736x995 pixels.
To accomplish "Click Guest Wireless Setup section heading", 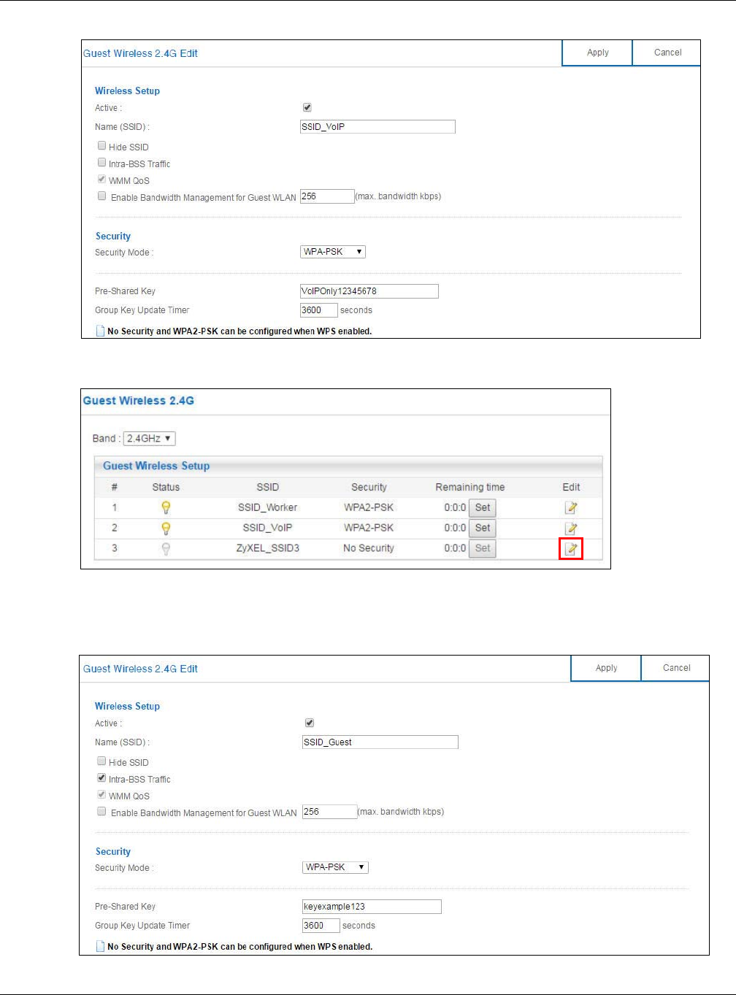I will click(x=156, y=466).
